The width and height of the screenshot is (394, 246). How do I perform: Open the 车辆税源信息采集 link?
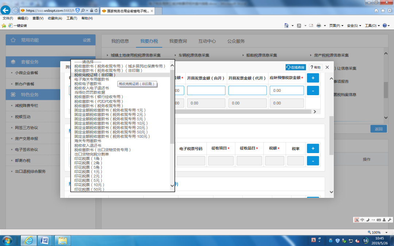(194, 55)
